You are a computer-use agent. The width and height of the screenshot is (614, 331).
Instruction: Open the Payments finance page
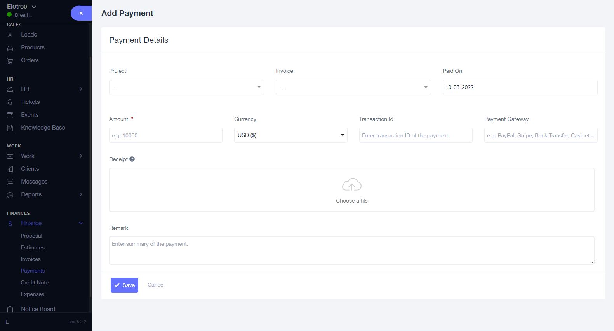[33, 271]
